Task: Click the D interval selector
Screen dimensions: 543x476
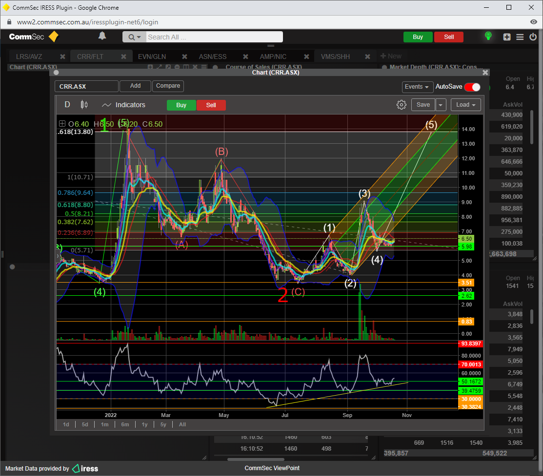Action: (x=67, y=105)
